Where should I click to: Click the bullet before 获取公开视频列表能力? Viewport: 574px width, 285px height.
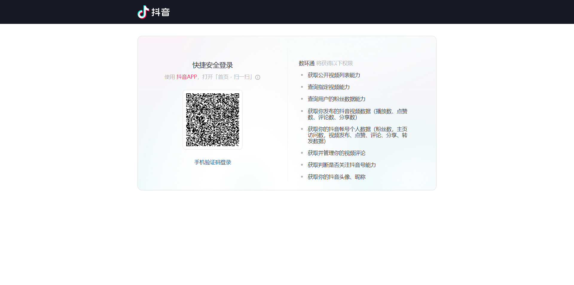(x=302, y=75)
